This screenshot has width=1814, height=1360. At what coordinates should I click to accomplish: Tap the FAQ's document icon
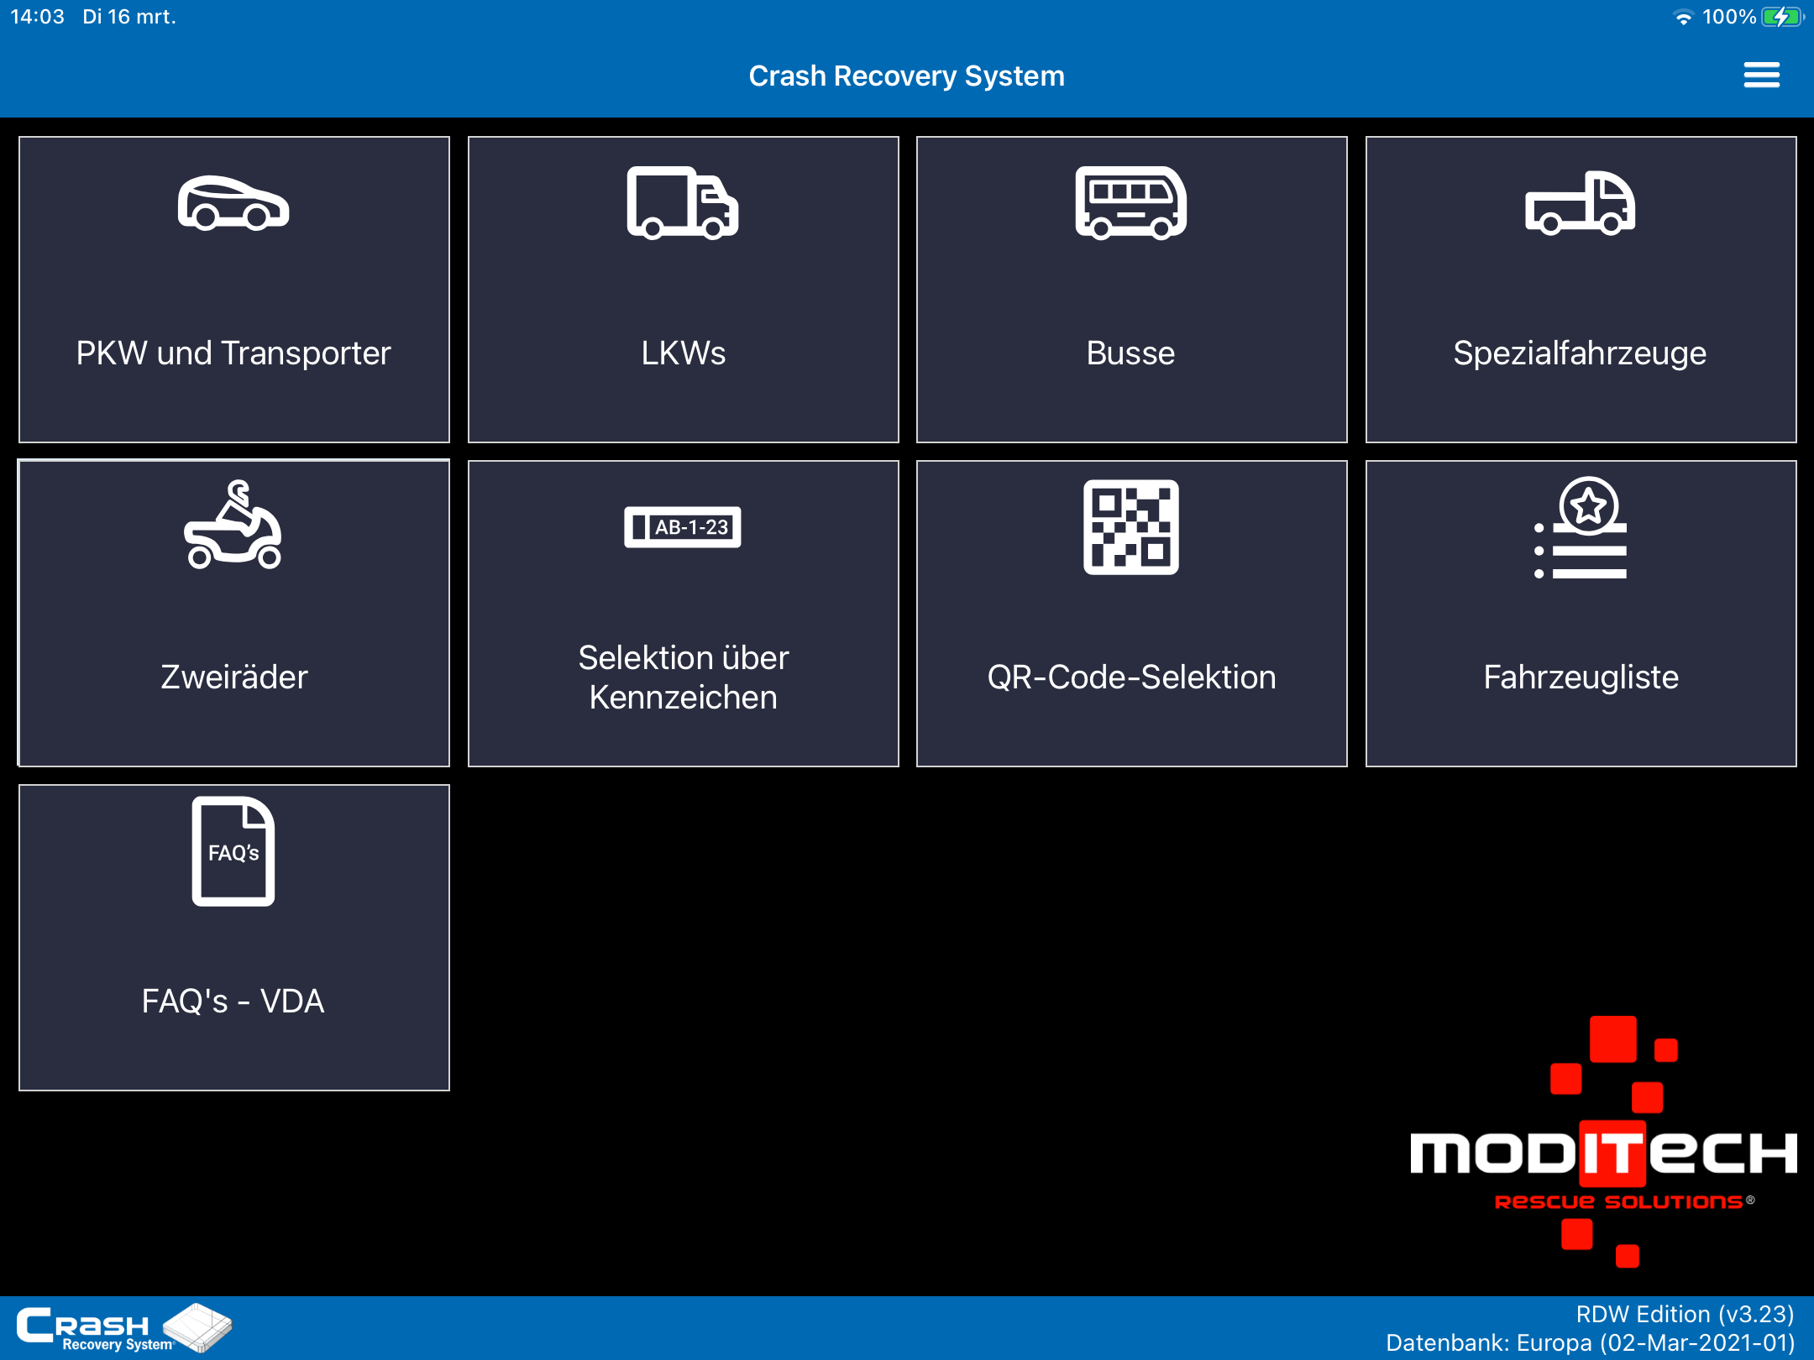tap(233, 851)
